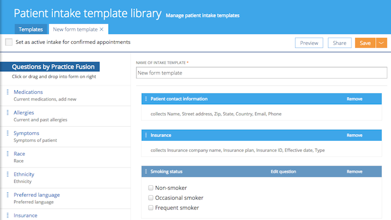Close the New form template tab
Screen dimensions: 391x220
[x=102, y=29]
